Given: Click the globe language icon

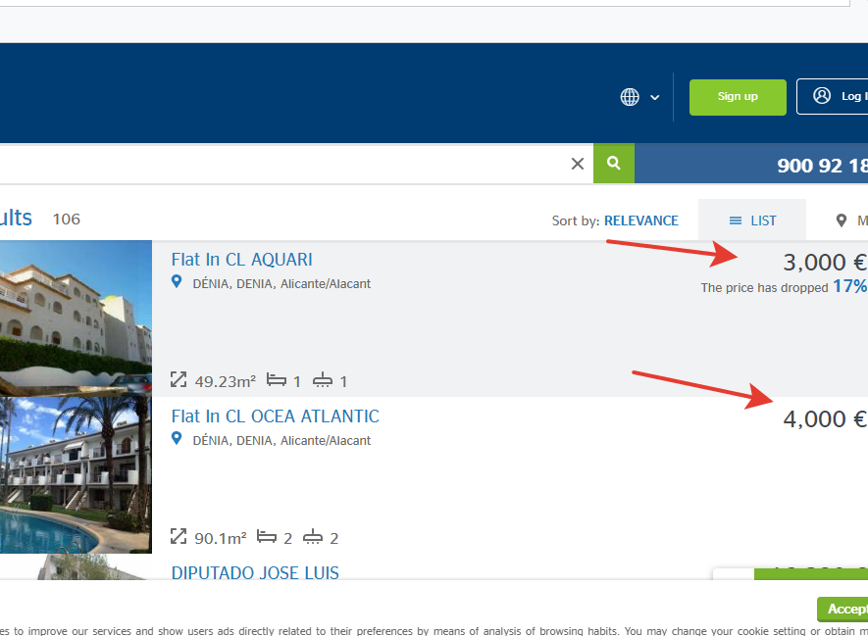Looking at the screenshot, I should coord(630,97).
